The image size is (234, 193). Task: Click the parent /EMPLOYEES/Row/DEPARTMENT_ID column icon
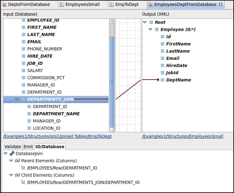pyautogui.click(x=23, y=168)
